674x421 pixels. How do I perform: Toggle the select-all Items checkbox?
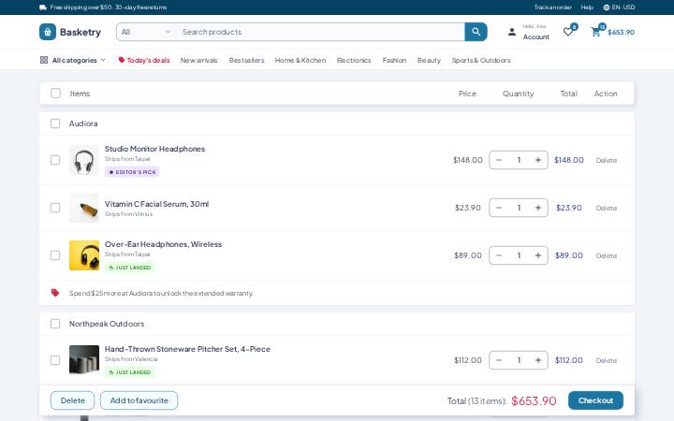point(55,94)
